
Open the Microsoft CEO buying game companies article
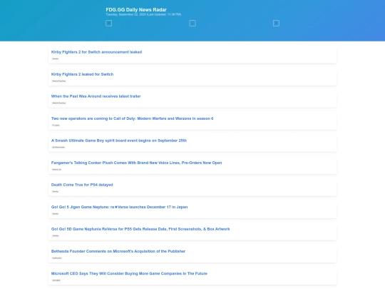129,273
